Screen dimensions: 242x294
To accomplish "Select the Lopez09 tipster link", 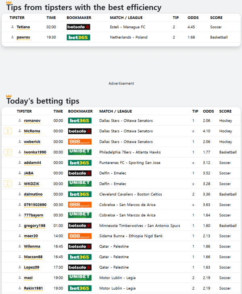I will pos(31,267).
